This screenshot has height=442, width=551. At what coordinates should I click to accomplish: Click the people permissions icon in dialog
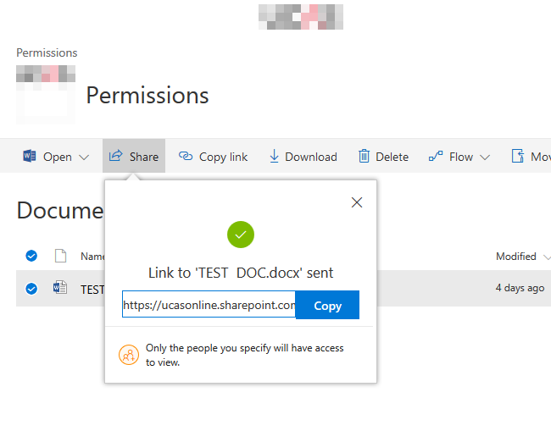click(x=128, y=355)
